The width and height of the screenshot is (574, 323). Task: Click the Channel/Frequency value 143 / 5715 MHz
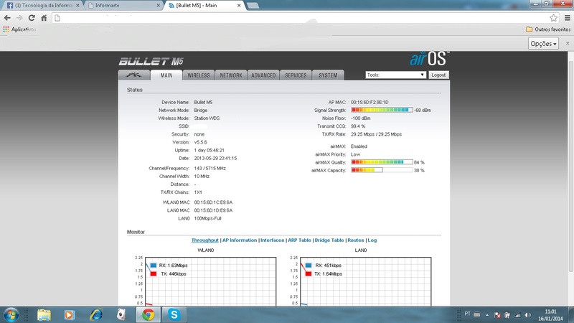(x=210, y=169)
